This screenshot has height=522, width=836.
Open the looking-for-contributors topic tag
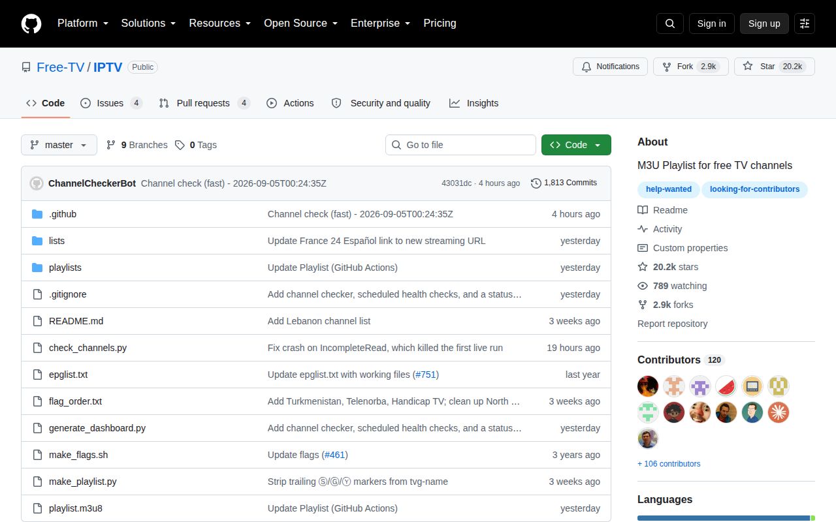pyautogui.click(x=755, y=189)
